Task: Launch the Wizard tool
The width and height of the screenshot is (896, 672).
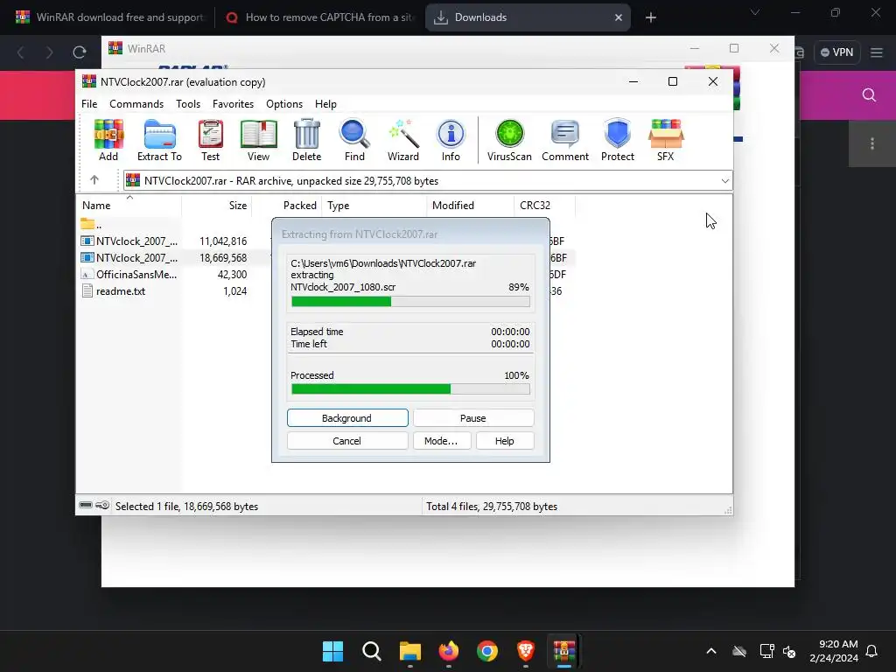Action: point(403,141)
